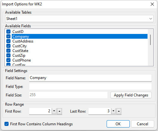158x131 pixels.
Task: Increase Last Row with up arrow
Action: point(119,111)
